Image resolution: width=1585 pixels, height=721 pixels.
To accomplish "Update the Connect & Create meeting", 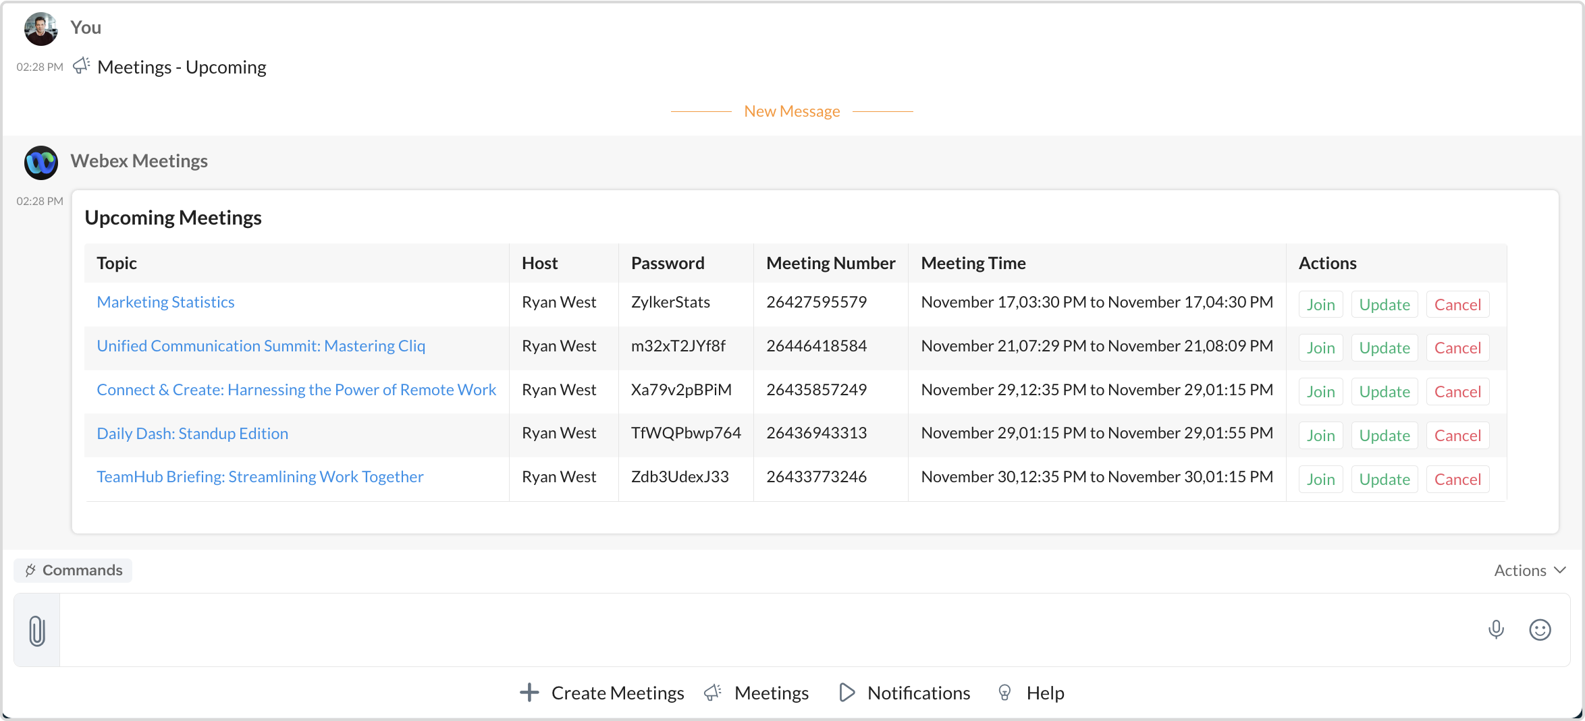I will click(1385, 392).
